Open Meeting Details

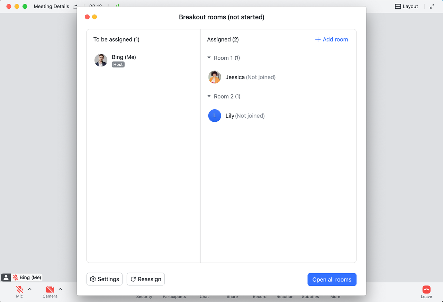click(x=51, y=7)
